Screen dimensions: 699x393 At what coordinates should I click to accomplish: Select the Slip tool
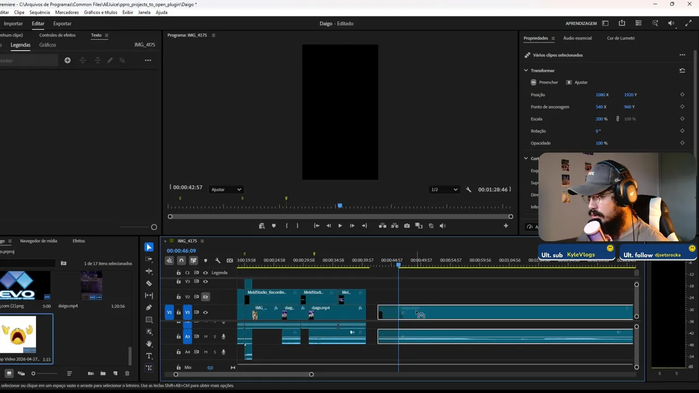[x=149, y=295]
